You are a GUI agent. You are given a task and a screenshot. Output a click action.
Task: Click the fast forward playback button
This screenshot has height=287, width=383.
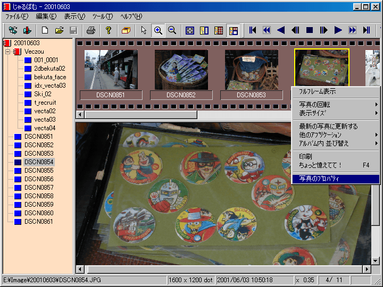point(353,30)
